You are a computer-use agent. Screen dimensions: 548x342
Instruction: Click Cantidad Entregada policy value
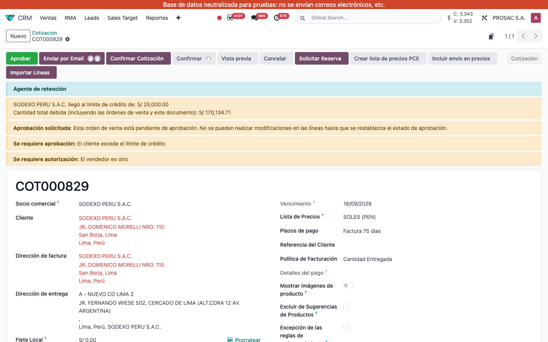coord(367,259)
